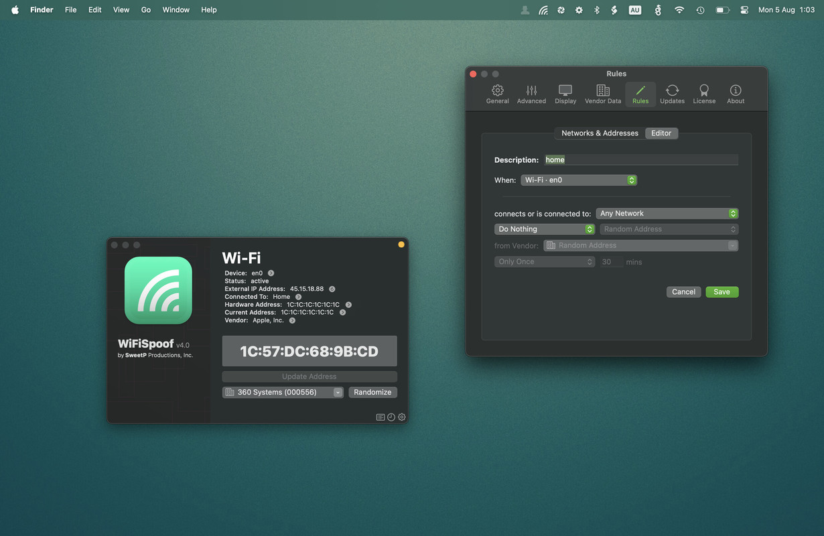Open the Vendor Data pane
Viewport: 824px width, 536px height.
(x=603, y=94)
